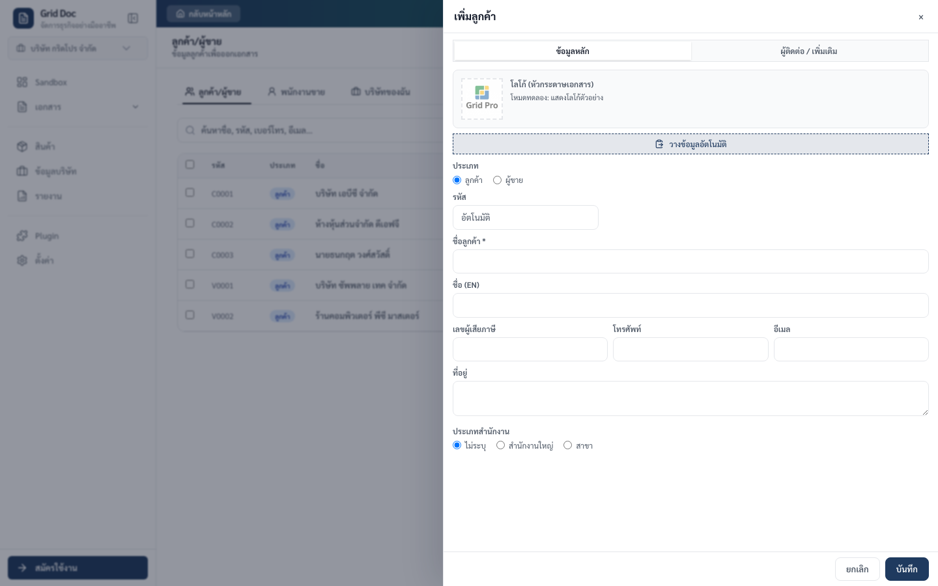Select the ข้อมูลหลัก tab
Viewport: 938px width, 586px height.
tap(573, 51)
